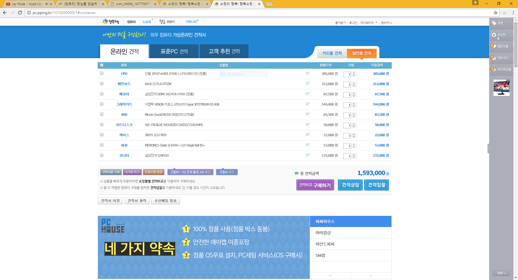Click the 견적서 저장 button

110,201
